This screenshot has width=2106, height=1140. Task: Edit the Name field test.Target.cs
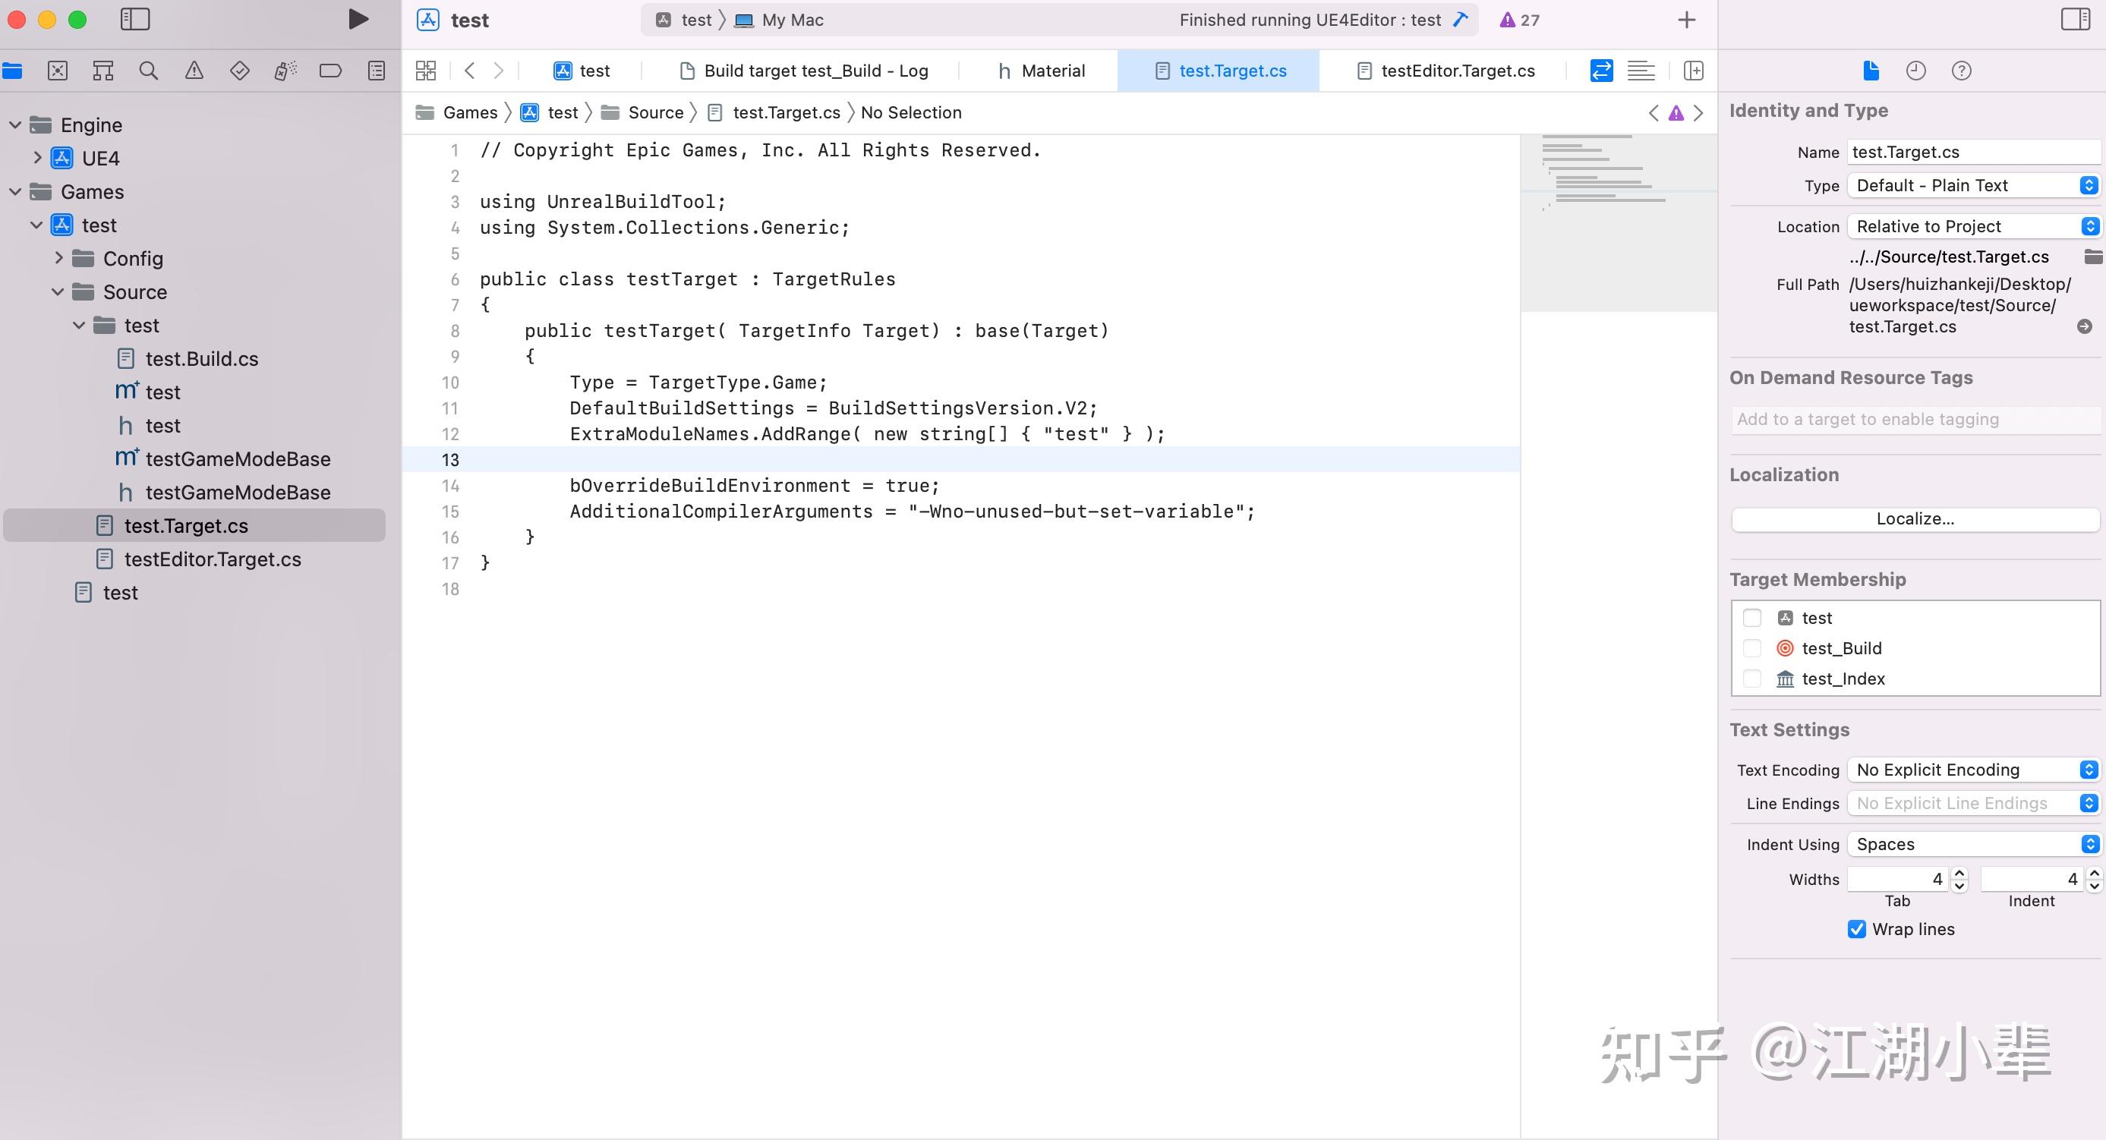pos(1974,152)
